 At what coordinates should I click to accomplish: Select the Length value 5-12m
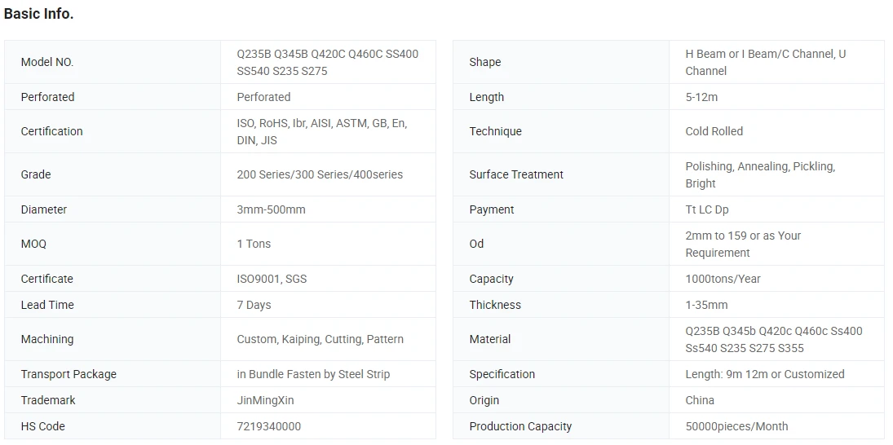pyautogui.click(x=701, y=97)
